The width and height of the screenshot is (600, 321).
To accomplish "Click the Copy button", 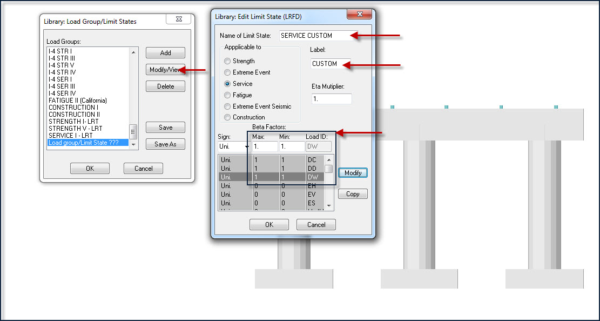I will (x=353, y=194).
